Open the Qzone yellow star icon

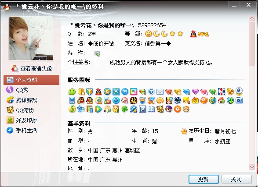[107, 92]
